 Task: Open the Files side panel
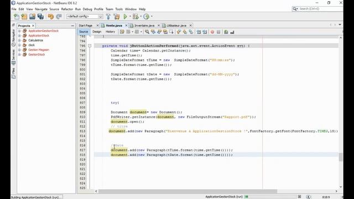click(x=13, y=73)
